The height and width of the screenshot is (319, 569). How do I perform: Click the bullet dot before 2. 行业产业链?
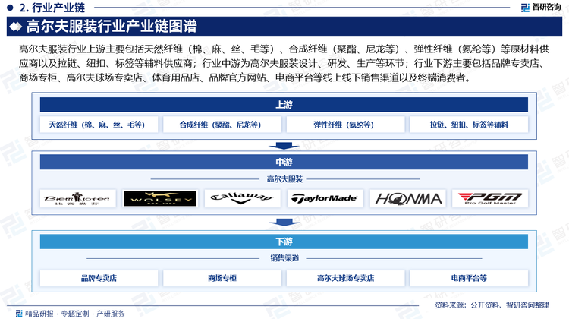click(x=10, y=8)
